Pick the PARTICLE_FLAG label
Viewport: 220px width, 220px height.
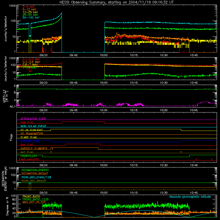pos(31,148)
